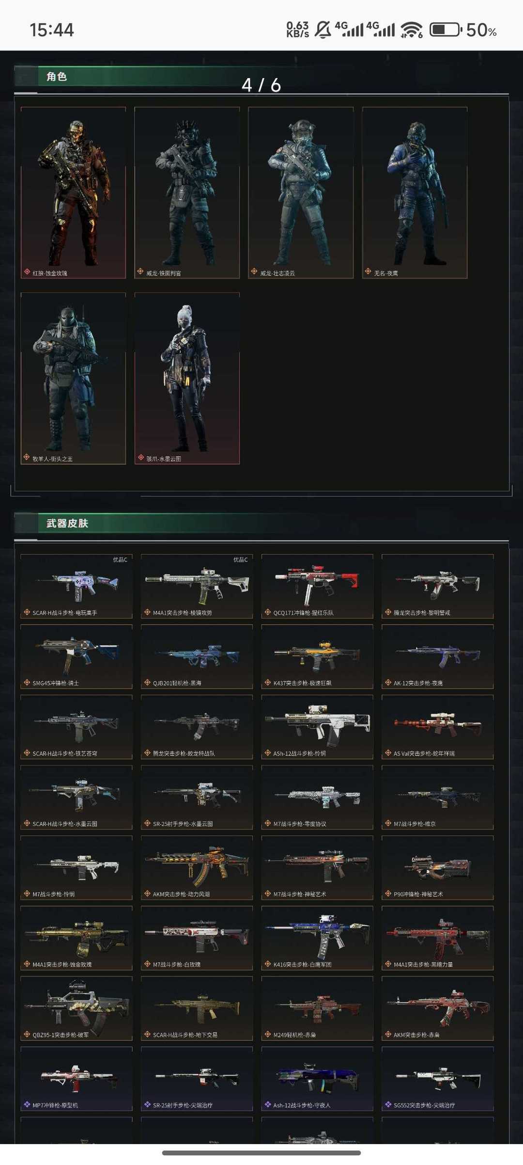Image resolution: width=523 pixels, height=1165 pixels.
Task: Select the 红狼-蚀金玫瑰 character skin
Action: tap(73, 192)
